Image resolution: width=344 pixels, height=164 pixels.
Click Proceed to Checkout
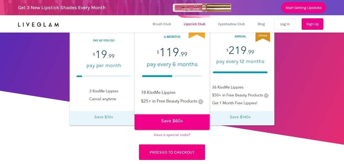(172, 152)
